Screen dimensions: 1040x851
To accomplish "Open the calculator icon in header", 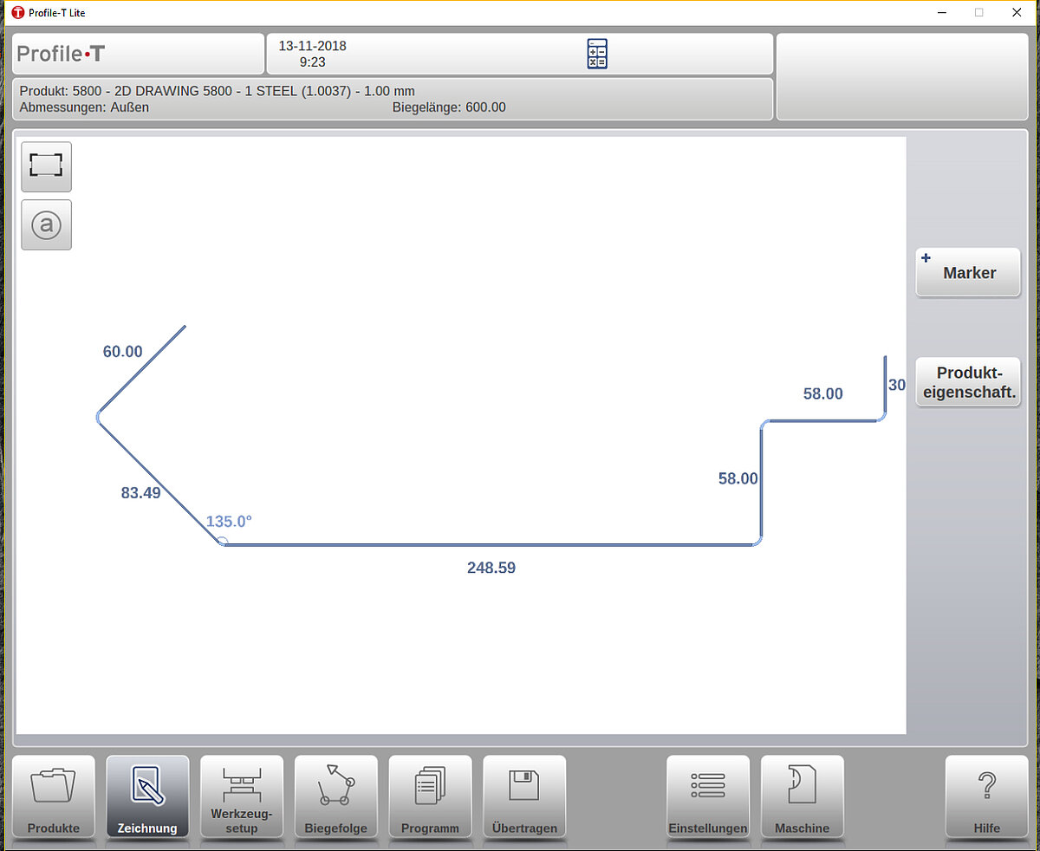I will (x=597, y=54).
